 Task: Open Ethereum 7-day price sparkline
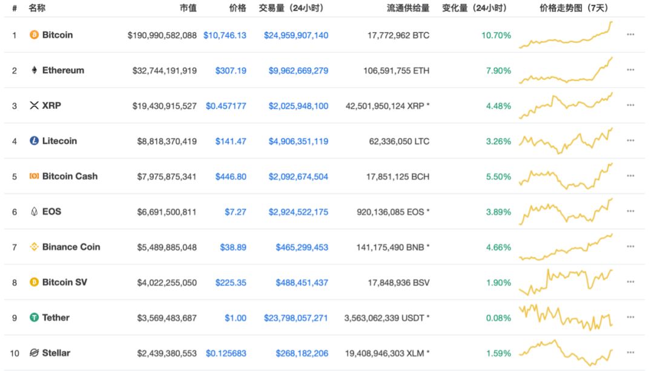point(566,70)
